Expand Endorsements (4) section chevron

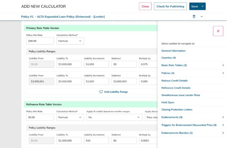[223, 117]
